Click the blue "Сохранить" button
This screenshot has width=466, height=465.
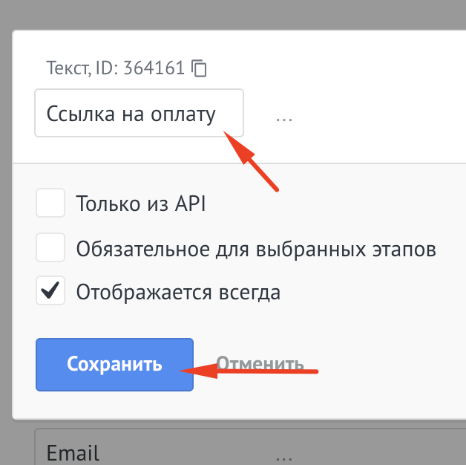[x=114, y=365]
